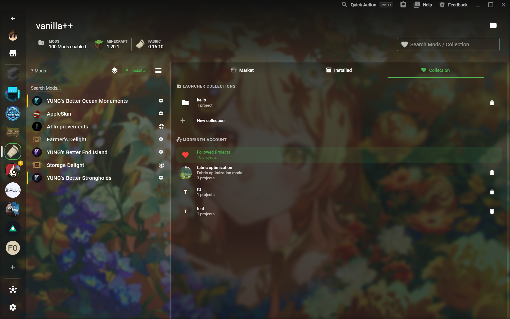Open the multiplayer hub icon in sidebar
The width and height of the screenshot is (510, 319).
[13, 289]
